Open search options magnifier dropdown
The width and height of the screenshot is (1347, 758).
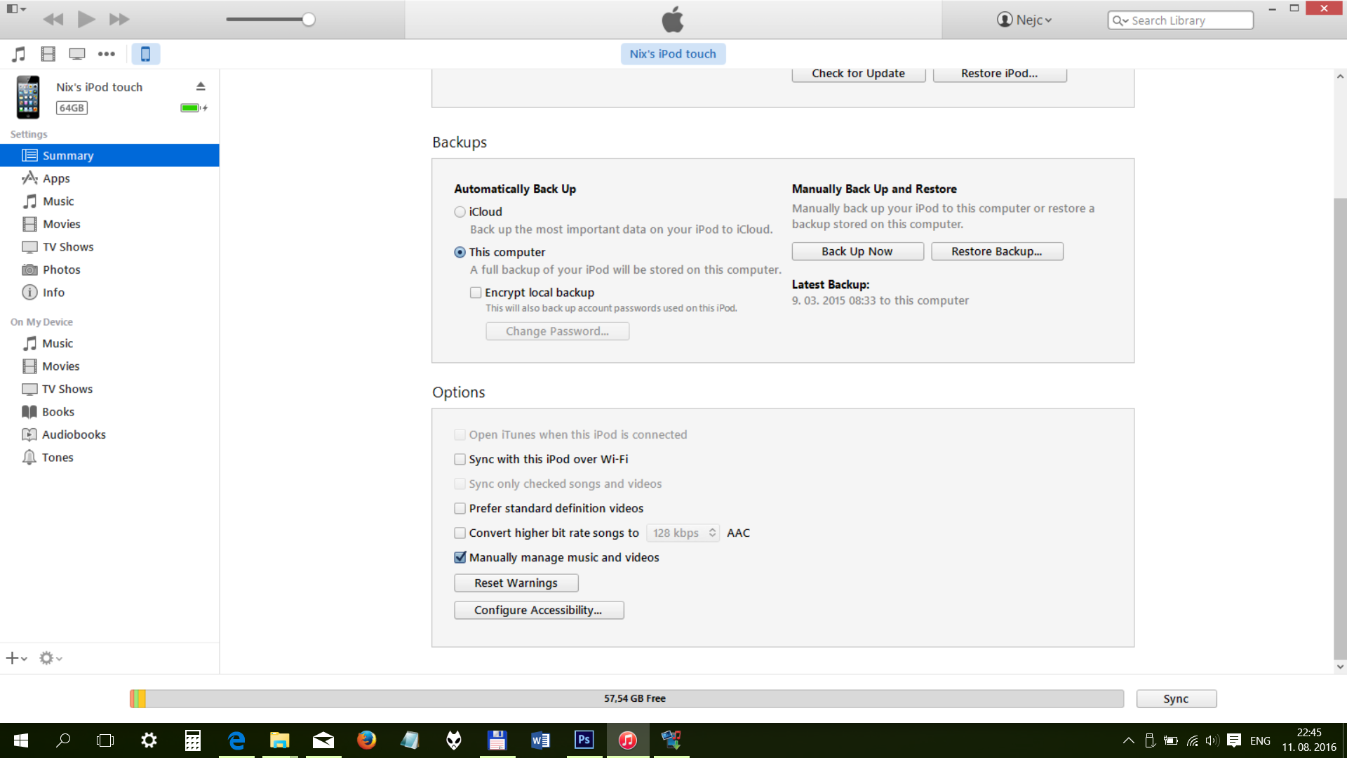coord(1120,20)
